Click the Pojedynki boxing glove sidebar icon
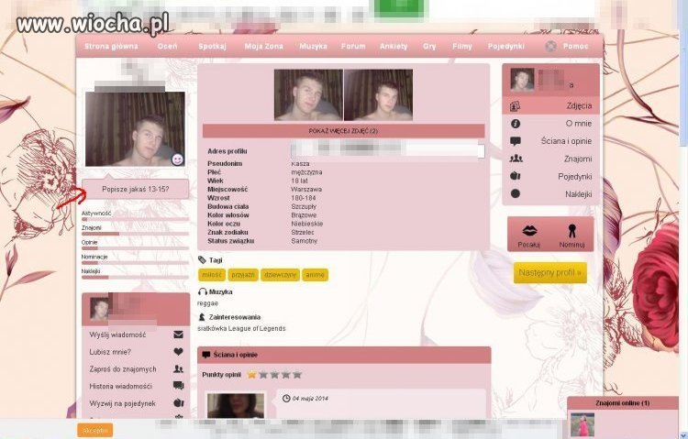Image resolution: width=688 pixels, height=439 pixels. click(x=516, y=176)
